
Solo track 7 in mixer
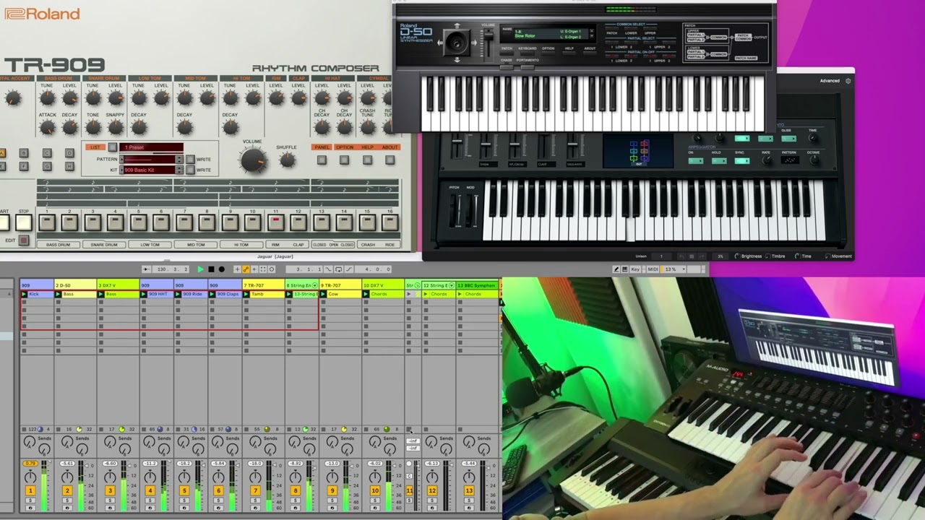click(x=255, y=500)
